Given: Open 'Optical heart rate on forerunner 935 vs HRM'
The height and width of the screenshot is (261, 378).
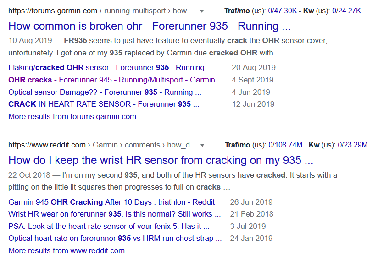Looking at the screenshot, I should coord(115,238).
